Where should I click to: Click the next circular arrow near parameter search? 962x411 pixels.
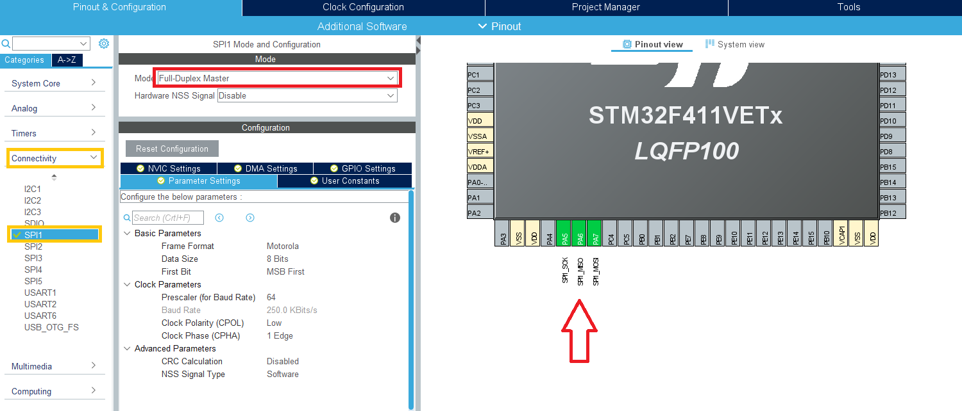click(249, 218)
